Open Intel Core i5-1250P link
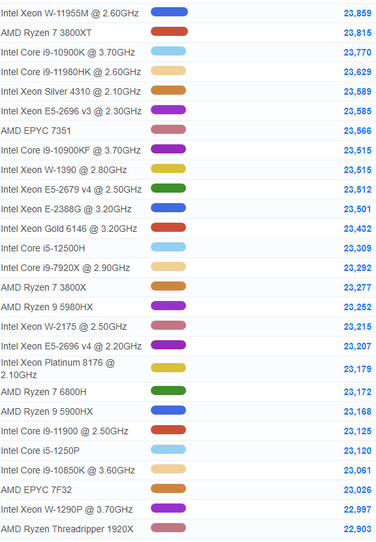 point(40,451)
